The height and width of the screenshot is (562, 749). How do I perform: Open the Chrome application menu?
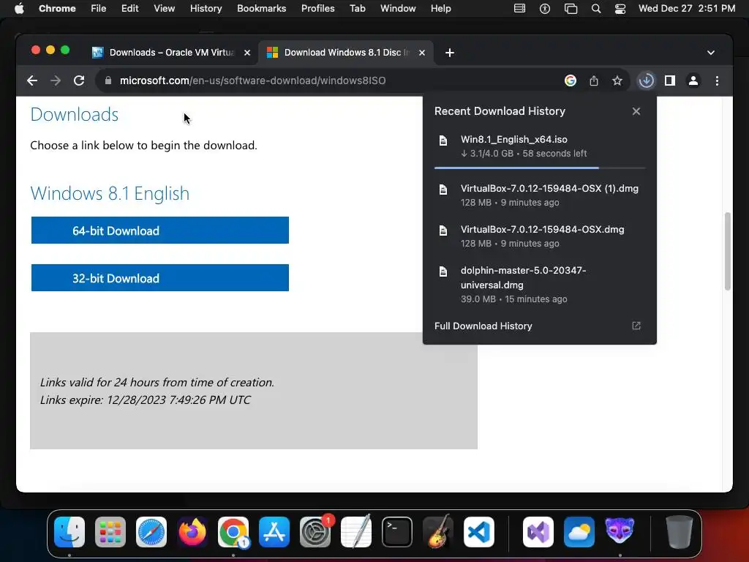[57, 9]
